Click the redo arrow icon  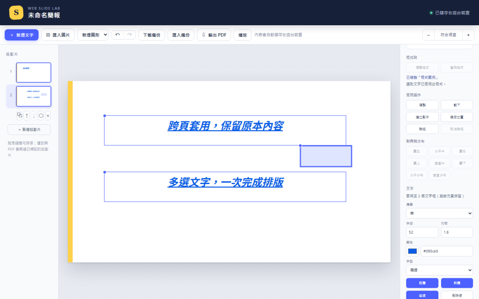[130, 35]
